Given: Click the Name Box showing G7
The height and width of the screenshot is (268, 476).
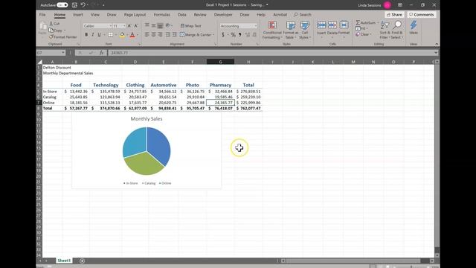Looking at the screenshot, I should pyautogui.click(x=51, y=53).
